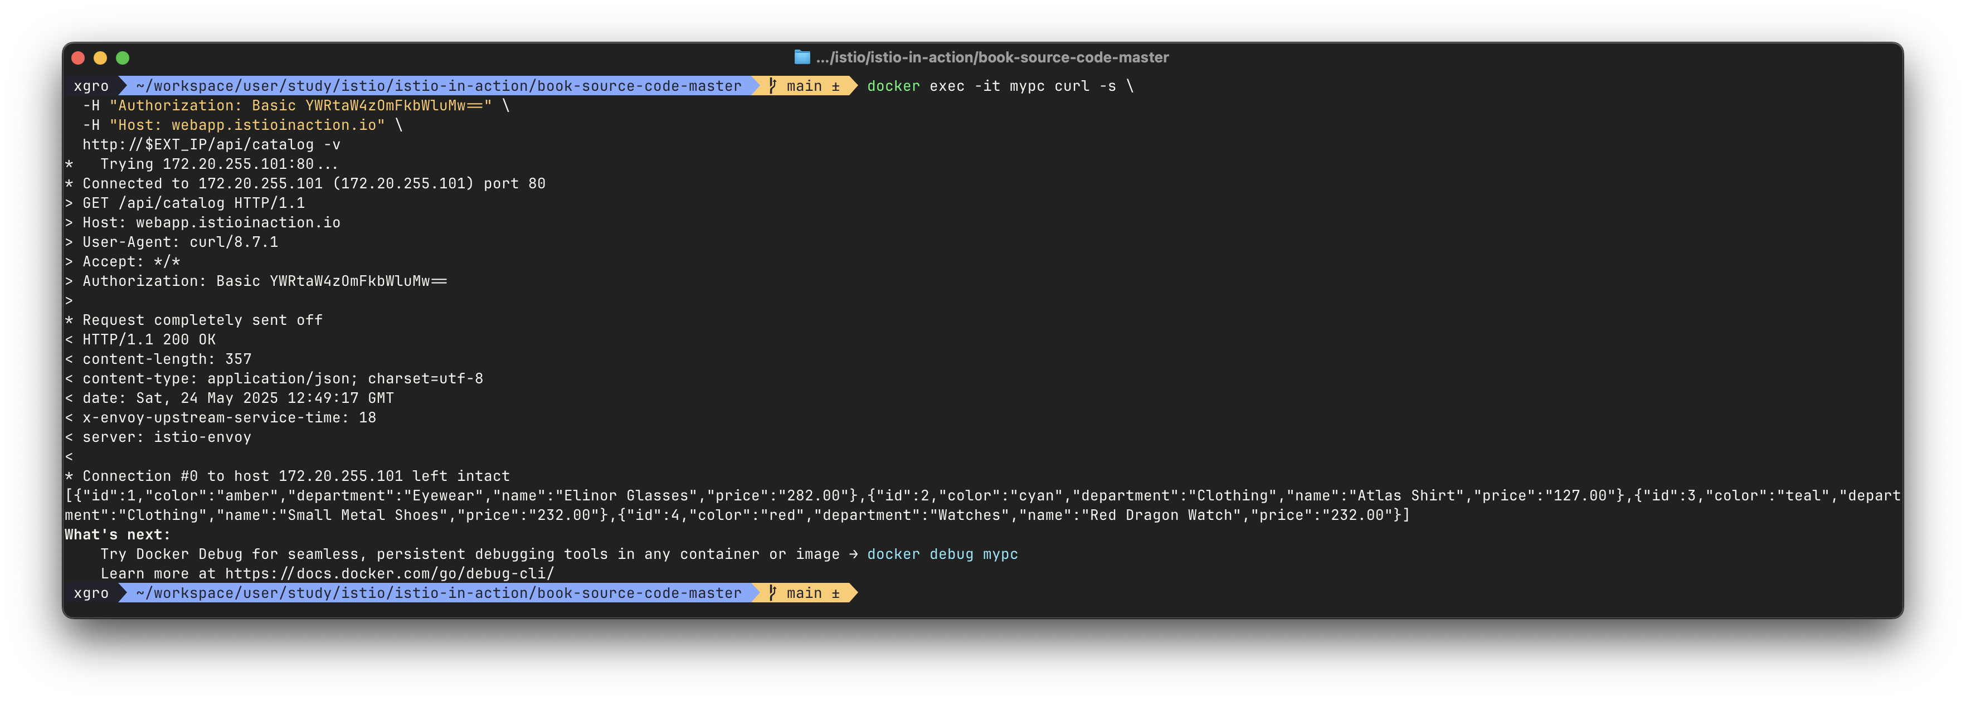Click 'xgro' user segment in the bottom prompt
1966x701 pixels.
point(91,593)
